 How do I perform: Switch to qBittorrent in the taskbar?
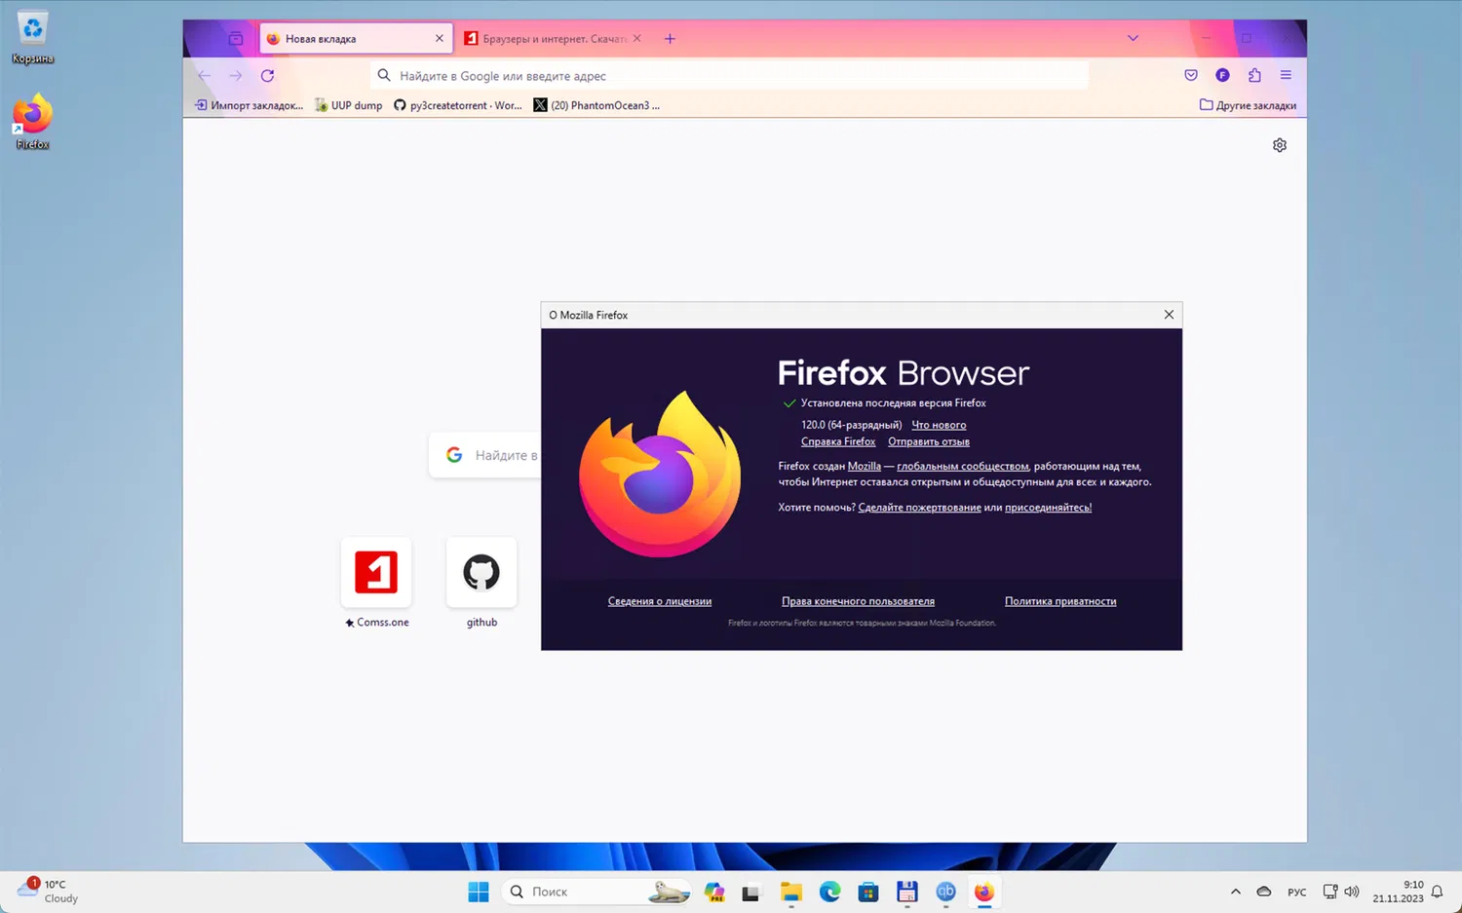click(945, 892)
